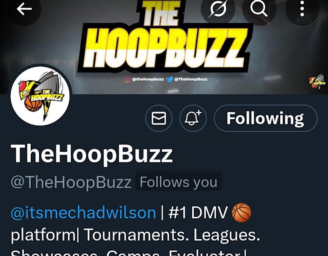View the HoopBuzz banner header image
The height and width of the screenshot is (256, 328).
[164, 47]
